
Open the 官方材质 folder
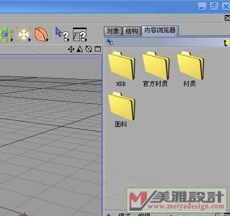(x=155, y=69)
